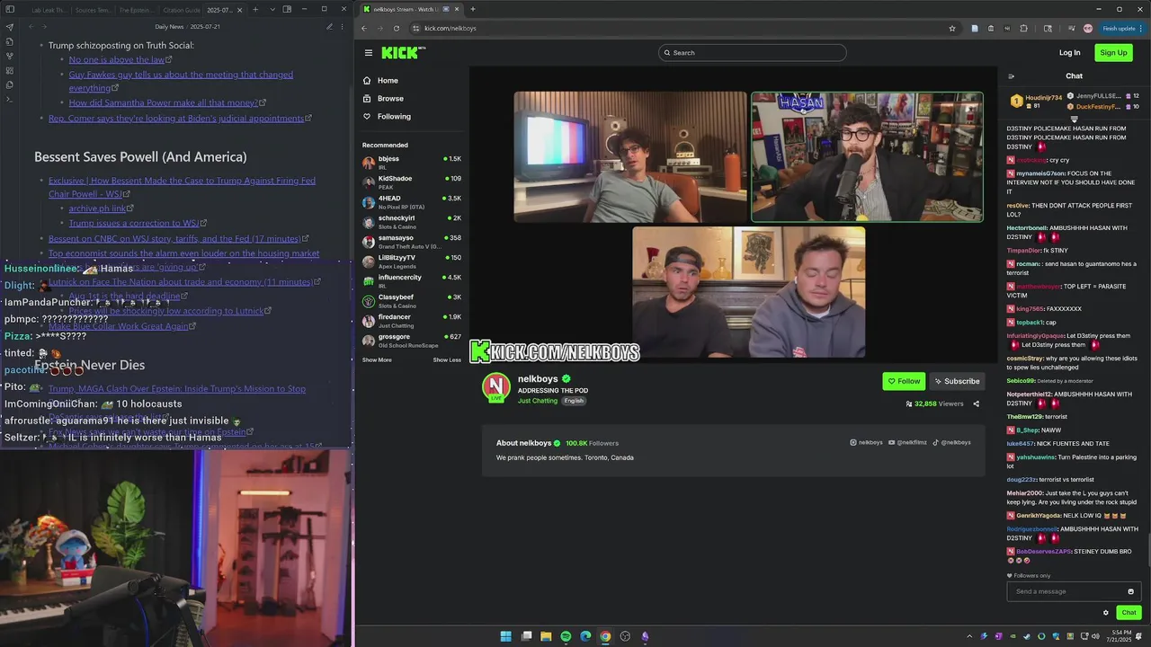
Task: Click browser back arrow
Action: coord(364,28)
